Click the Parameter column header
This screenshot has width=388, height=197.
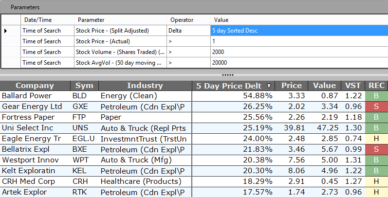(x=120, y=20)
